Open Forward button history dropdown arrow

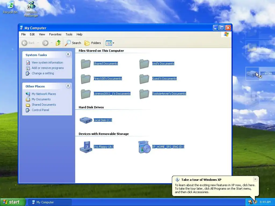[x=52, y=43]
